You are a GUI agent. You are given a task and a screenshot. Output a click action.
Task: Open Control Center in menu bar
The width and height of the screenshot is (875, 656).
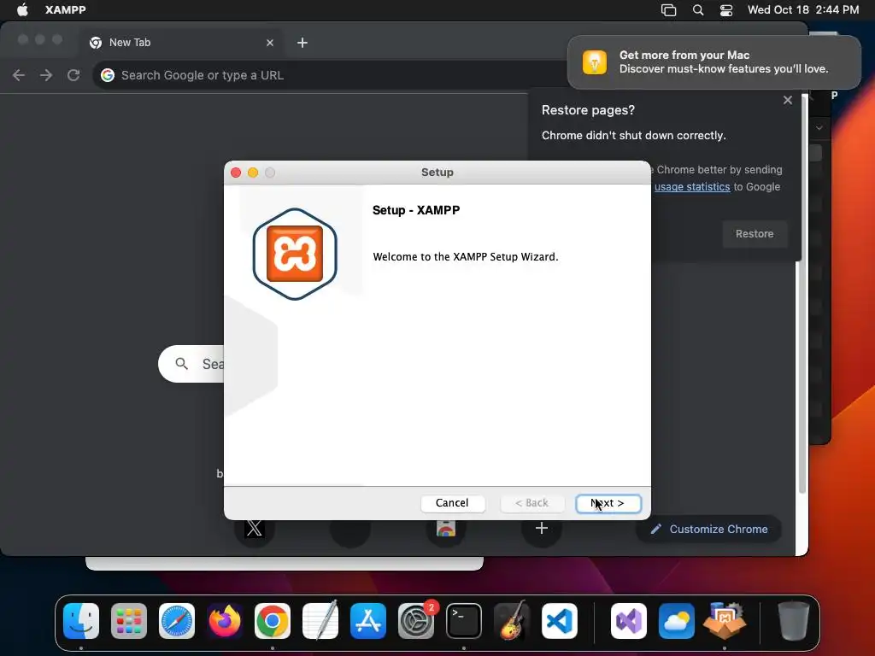point(726,10)
